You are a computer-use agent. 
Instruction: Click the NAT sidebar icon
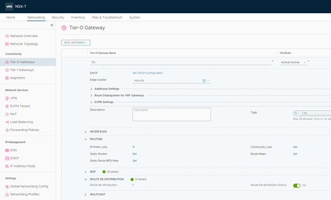(7, 114)
